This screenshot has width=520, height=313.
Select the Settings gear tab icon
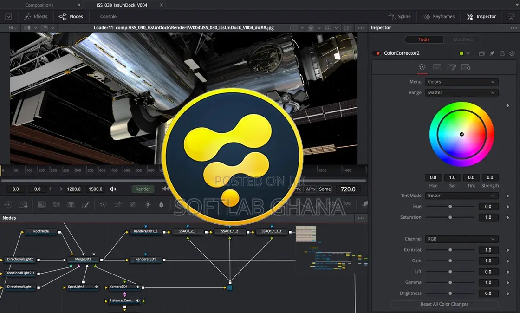(x=466, y=67)
